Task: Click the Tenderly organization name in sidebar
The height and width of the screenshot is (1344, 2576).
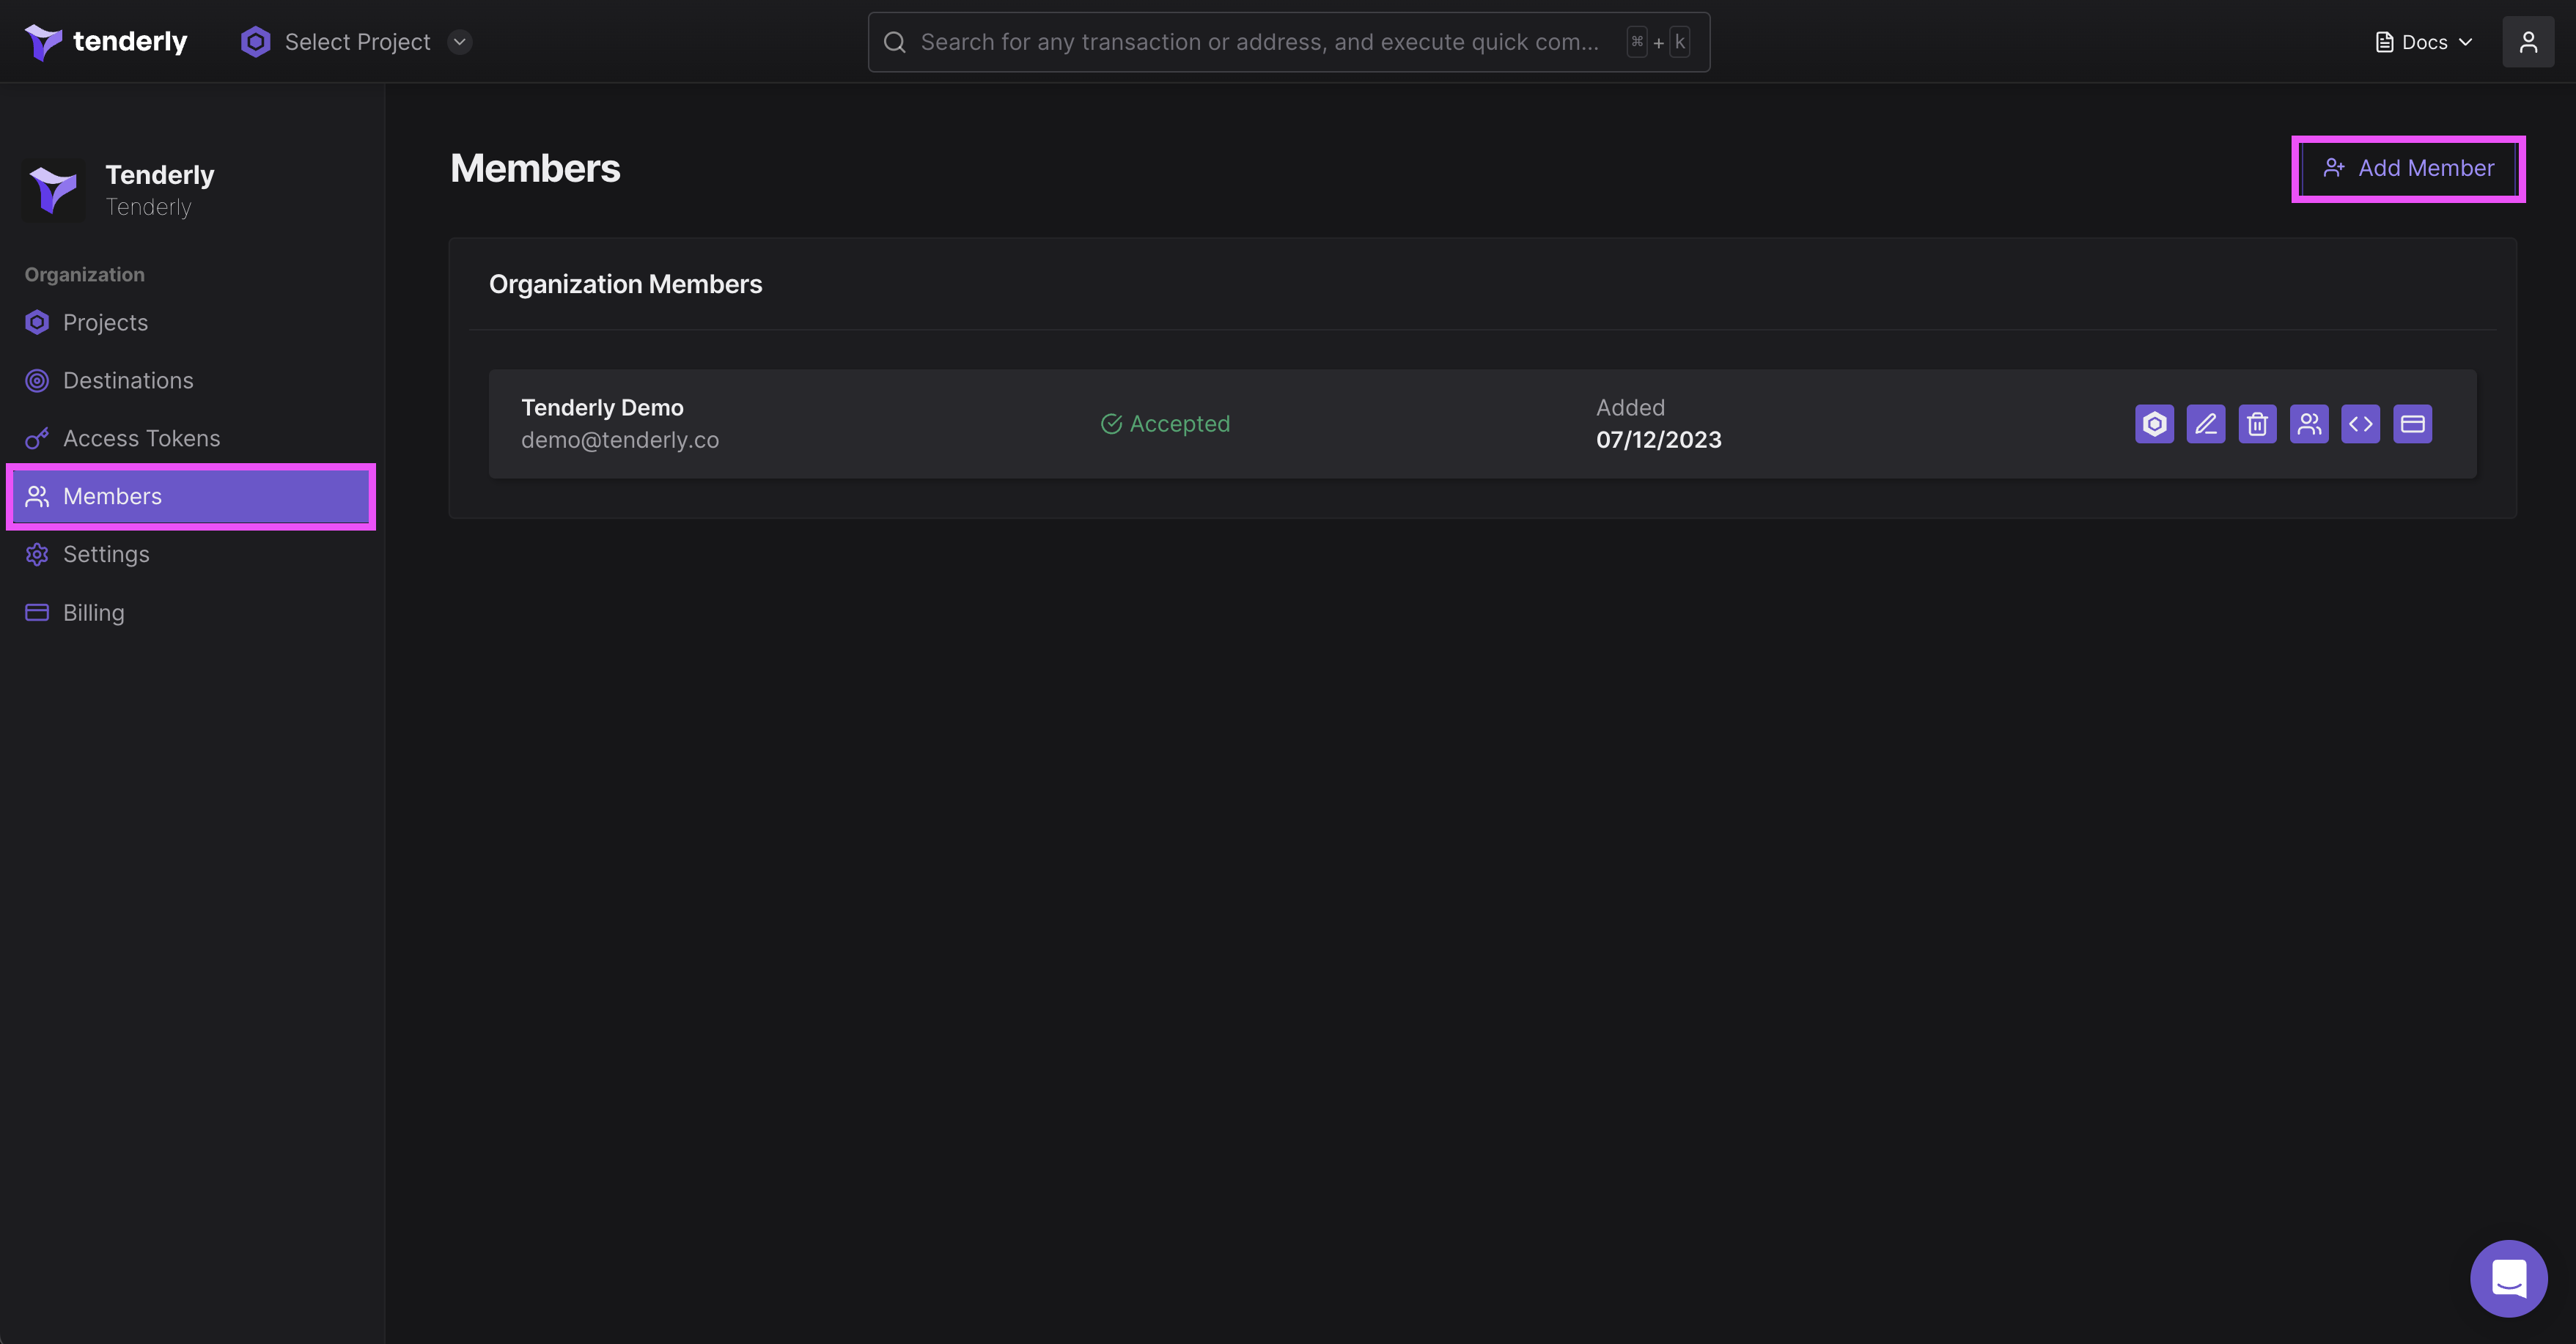Action: click(x=160, y=175)
